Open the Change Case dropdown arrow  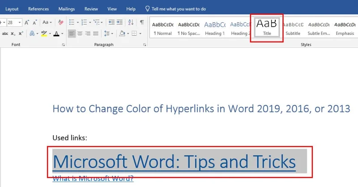point(51,23)
